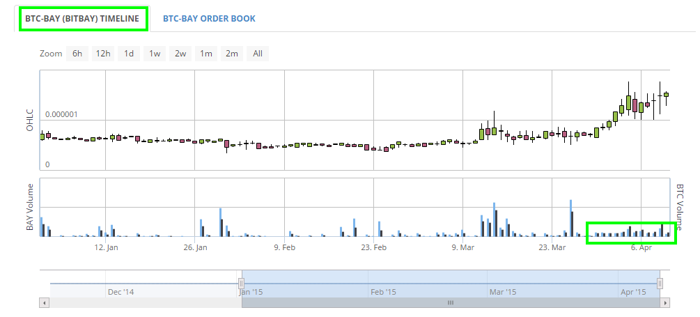Click the 0.000001 price axis label
Viewport: 700px width, 317px height.
click(x=61, y=114)
